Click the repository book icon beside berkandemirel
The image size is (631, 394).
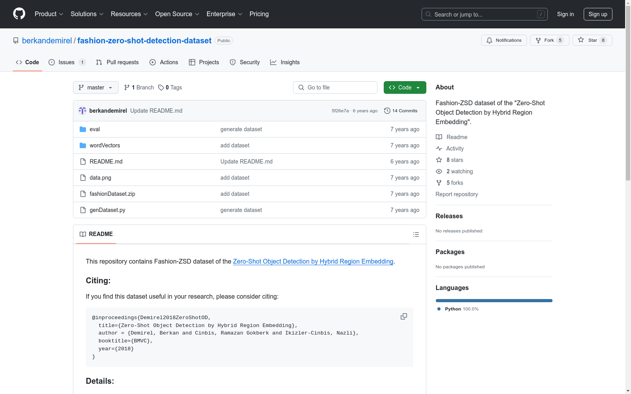(16, 41)
